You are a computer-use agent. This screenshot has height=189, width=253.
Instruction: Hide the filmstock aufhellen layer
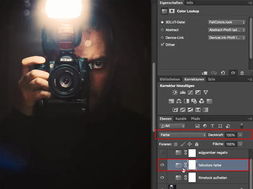pyautogui.click(x=162, y=177)
